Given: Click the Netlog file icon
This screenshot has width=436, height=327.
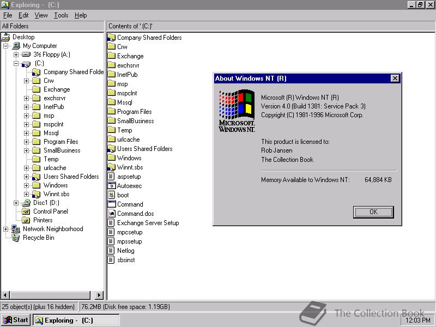Looking at the screenshot, I should click(x=111, y=251).
